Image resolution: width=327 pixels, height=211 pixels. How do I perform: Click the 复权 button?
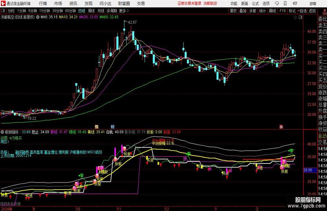pyautogui.click(x=233, y=11)
